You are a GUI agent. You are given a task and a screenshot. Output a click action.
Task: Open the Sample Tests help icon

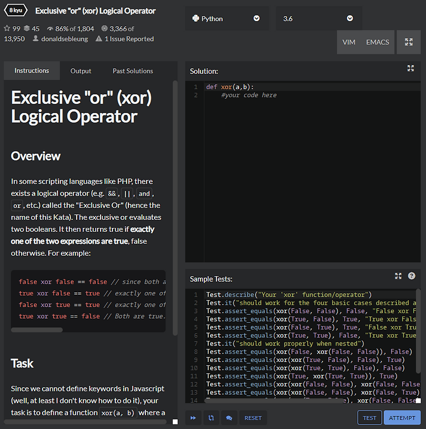pos(411,276)
